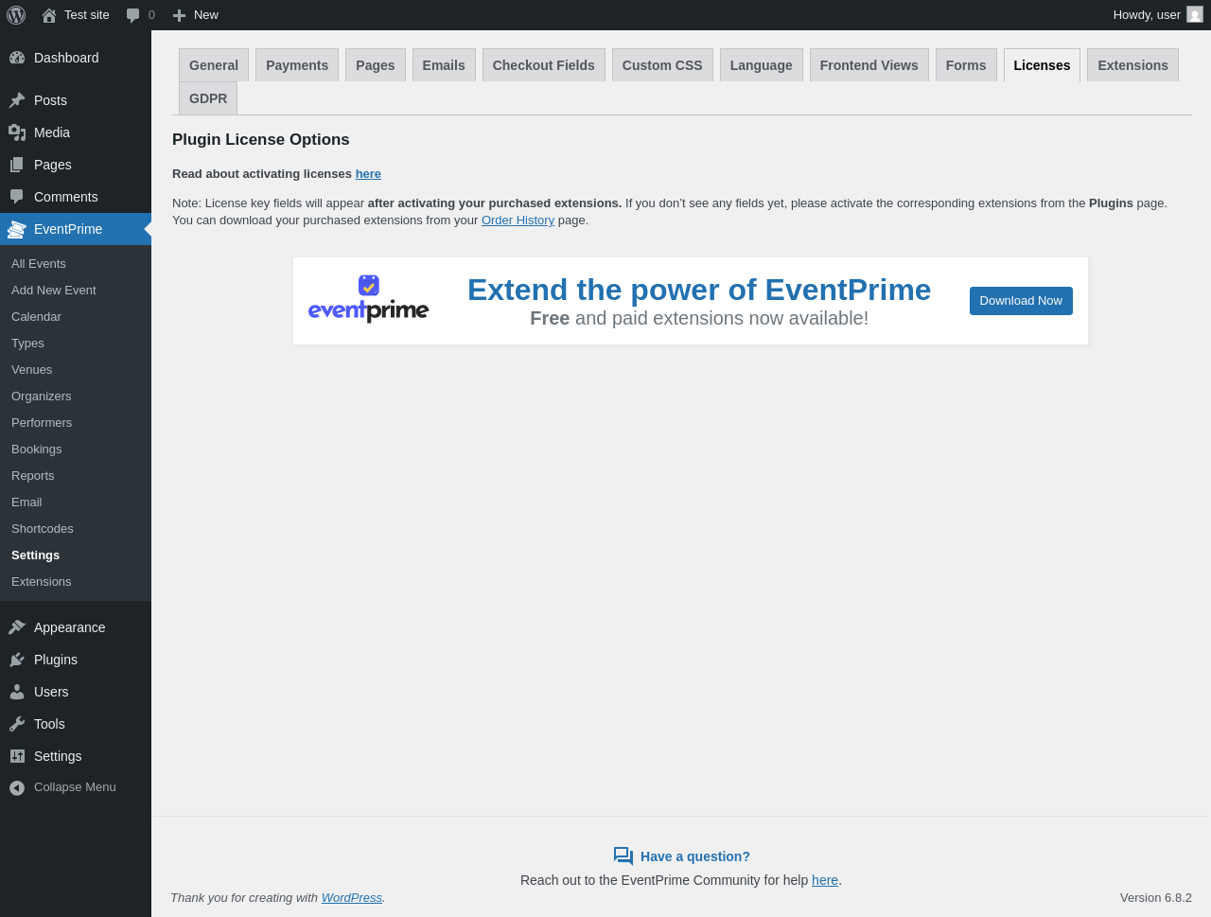Open the Venues submenu item
Image resolution: width=1211 pixels, height=917 pixels.
[76, 370]
